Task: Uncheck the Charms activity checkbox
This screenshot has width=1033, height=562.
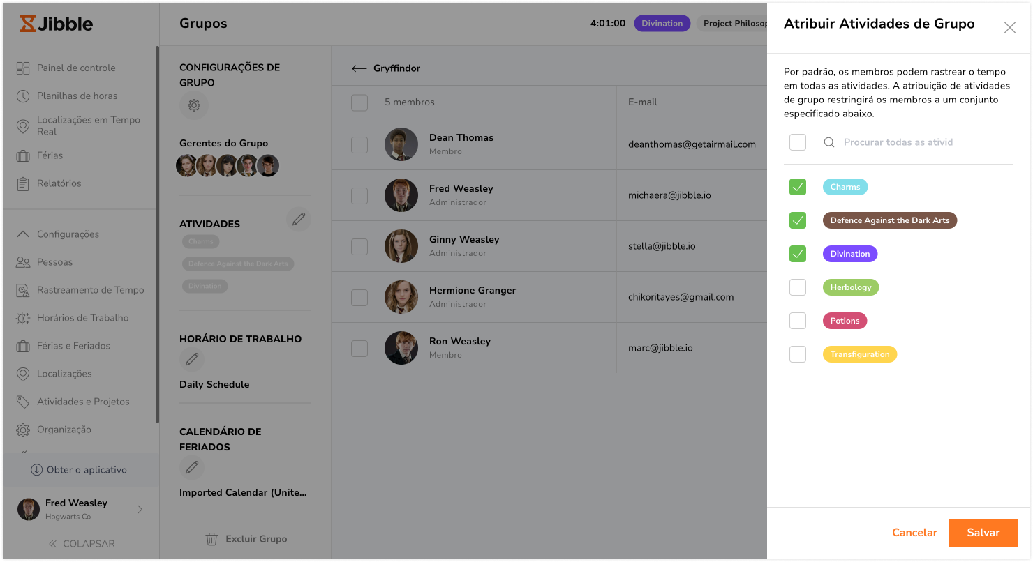Action: 798,187
